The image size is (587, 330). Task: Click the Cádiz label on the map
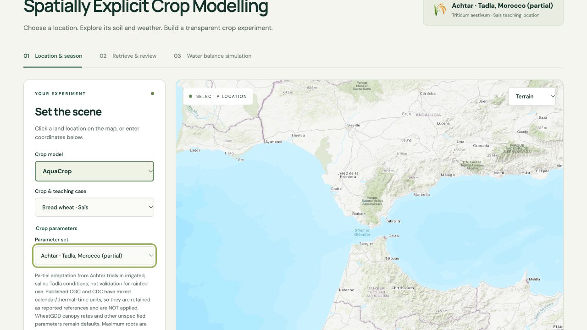point(336,189)
